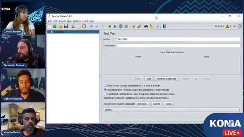Open the Help menu
Viewport: 244px width, 137px height.
tap(91, 21)
